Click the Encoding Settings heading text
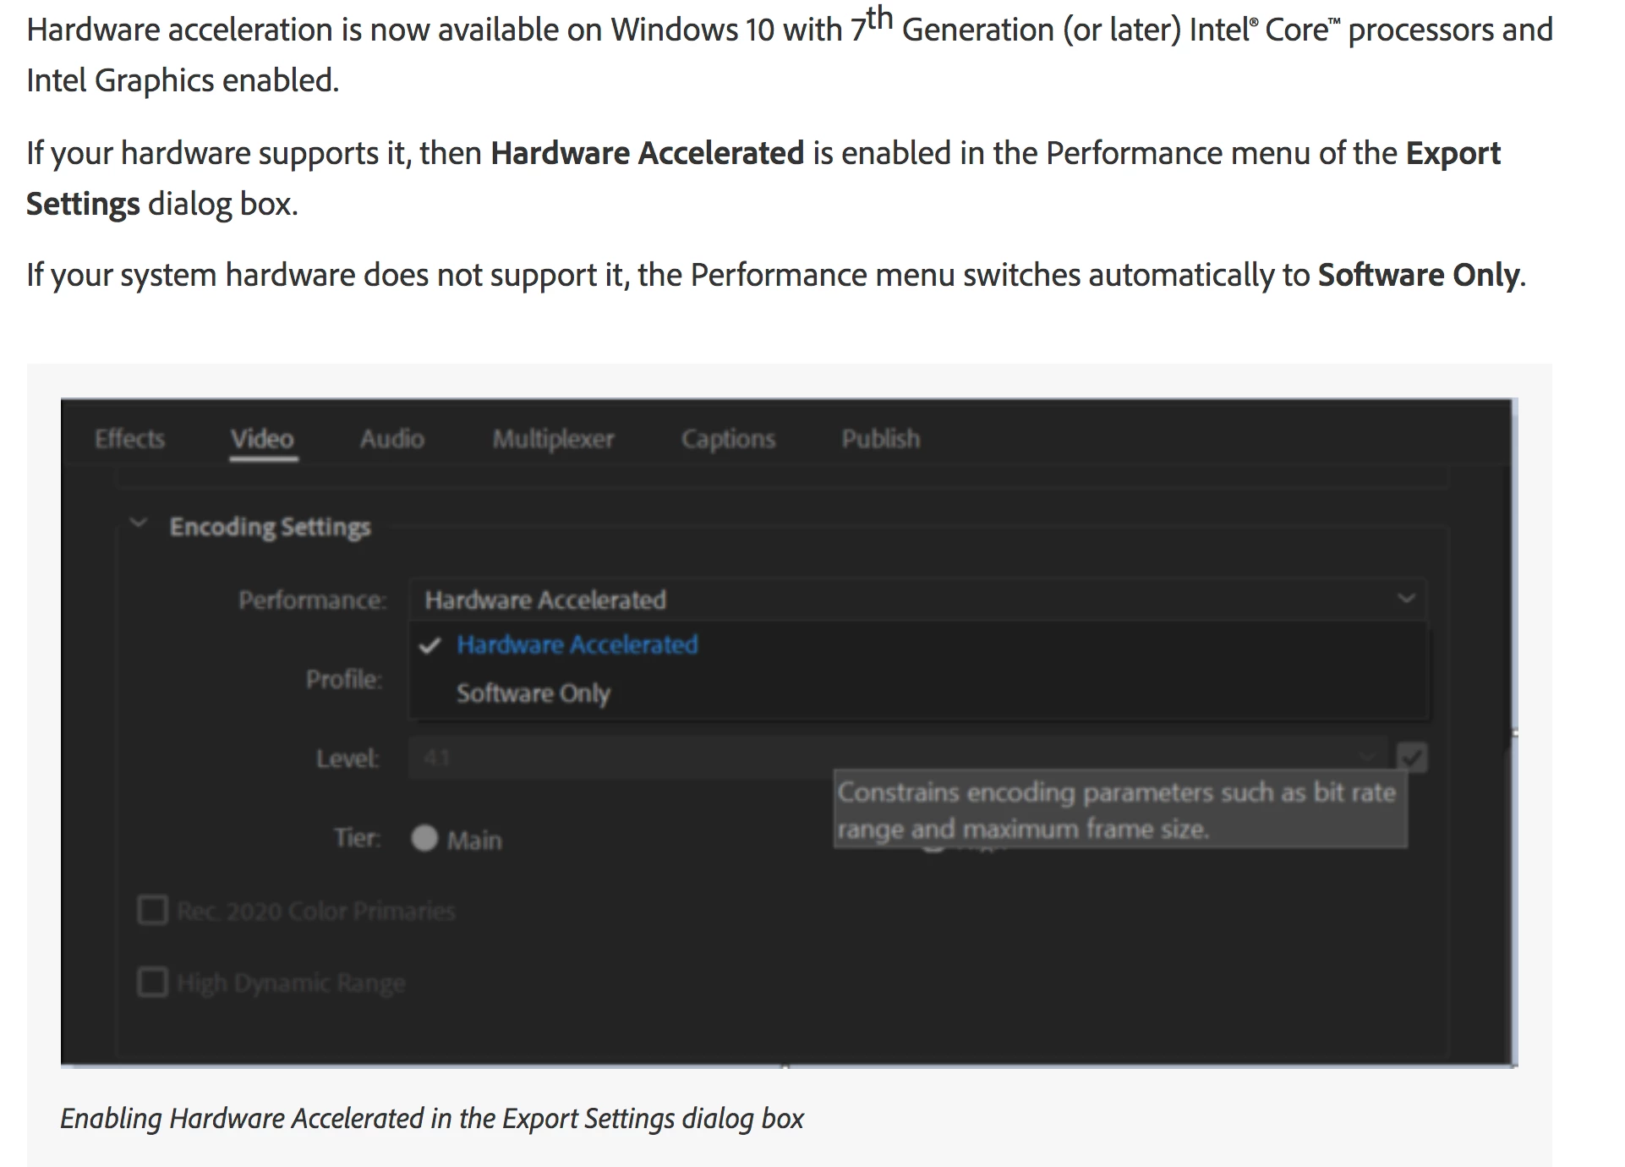The image size is (1625, 1167). 270,527
